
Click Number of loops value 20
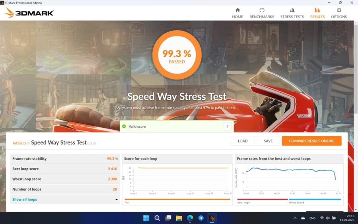[x=115, y=189]
